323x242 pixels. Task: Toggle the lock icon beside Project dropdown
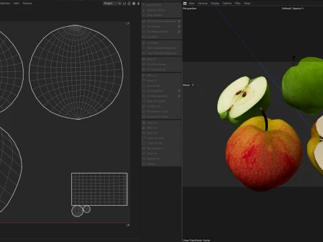coord(129,3)
